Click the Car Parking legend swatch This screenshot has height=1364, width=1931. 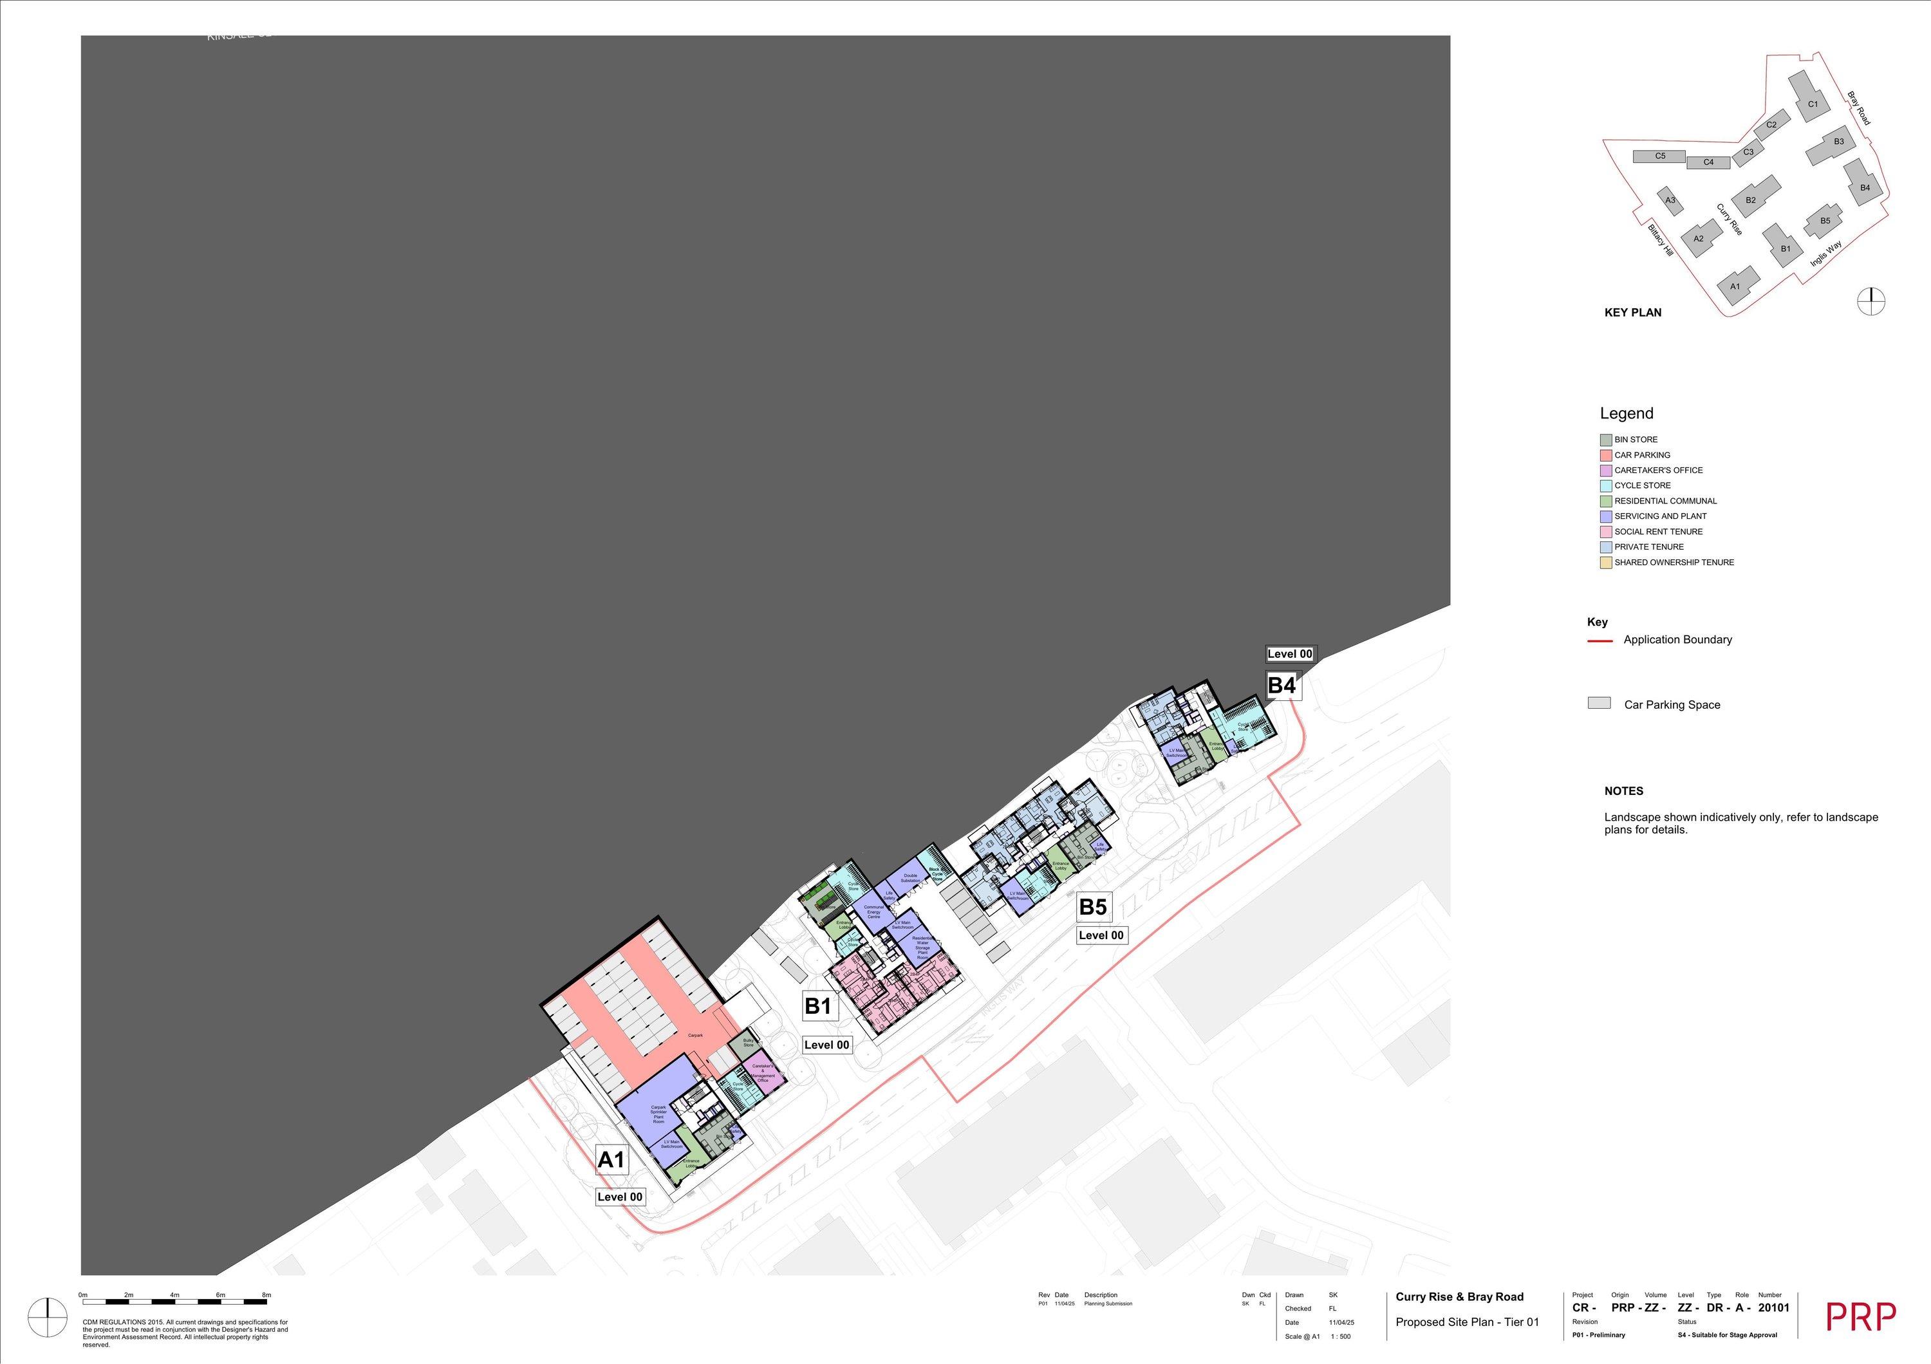click(x=1605, y=455)
